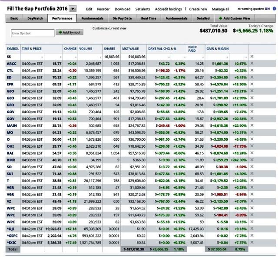Remove the MO row with X icon
Image resolution: width=278 pixels, height=257 pixels.
(252, 132)
